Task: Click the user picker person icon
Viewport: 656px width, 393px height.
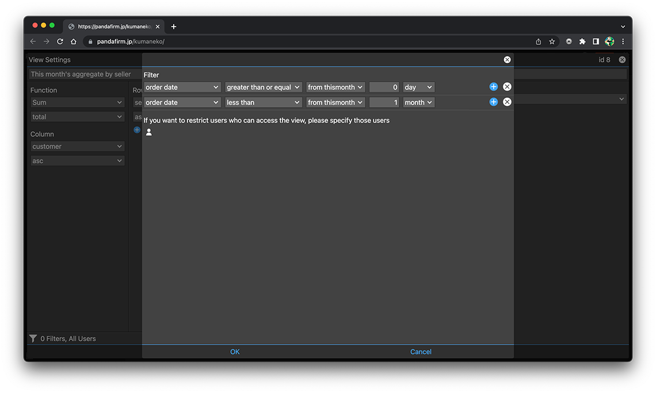Action: tap(149, 132)
